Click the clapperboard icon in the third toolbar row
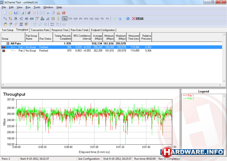The image size is (227, 161). (x=5, y=24)
